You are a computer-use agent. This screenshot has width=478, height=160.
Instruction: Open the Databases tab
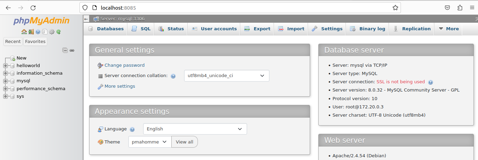point(106,29)
